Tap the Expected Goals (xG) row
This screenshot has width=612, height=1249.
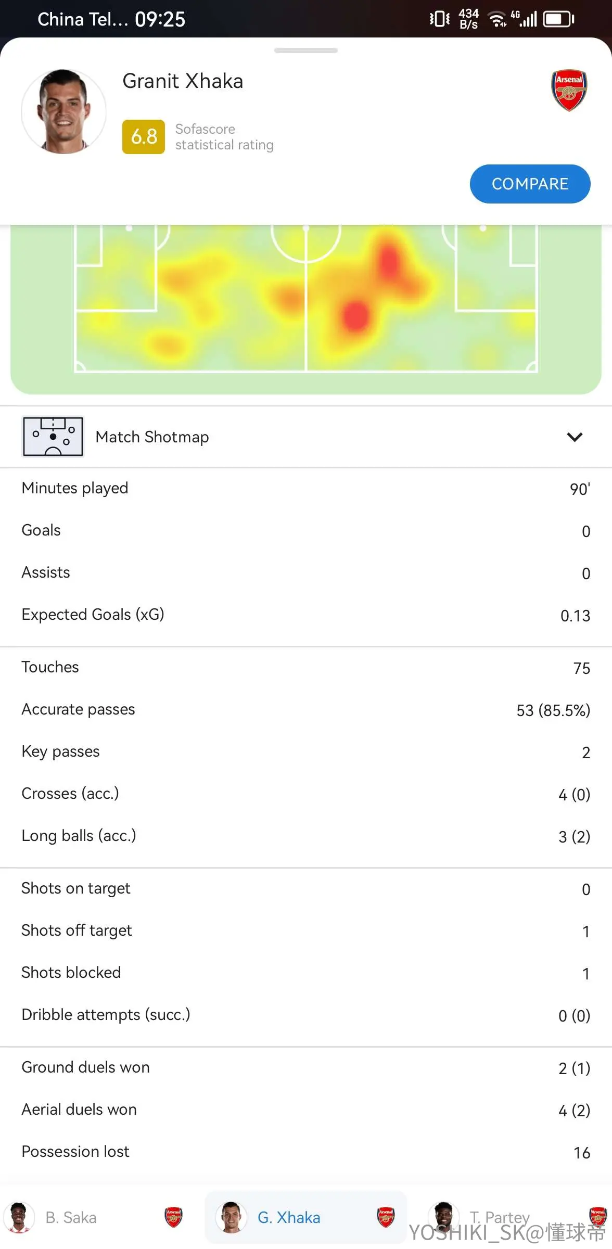306,615
